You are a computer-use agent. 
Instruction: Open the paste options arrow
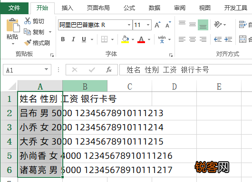[13, 44]
